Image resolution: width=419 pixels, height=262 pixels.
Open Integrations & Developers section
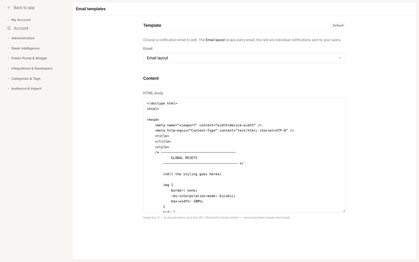point(32,68)
